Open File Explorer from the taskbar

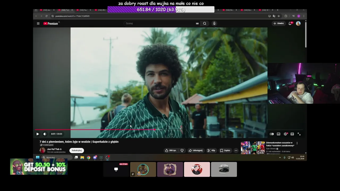(82, 157)
